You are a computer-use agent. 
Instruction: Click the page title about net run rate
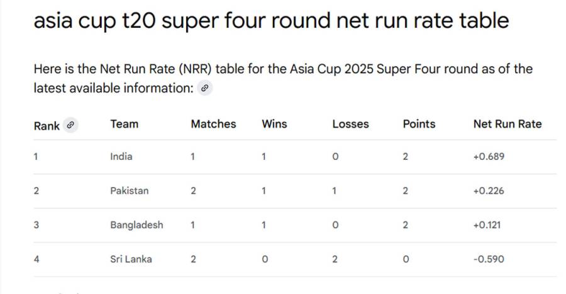[x=271, y=20]
